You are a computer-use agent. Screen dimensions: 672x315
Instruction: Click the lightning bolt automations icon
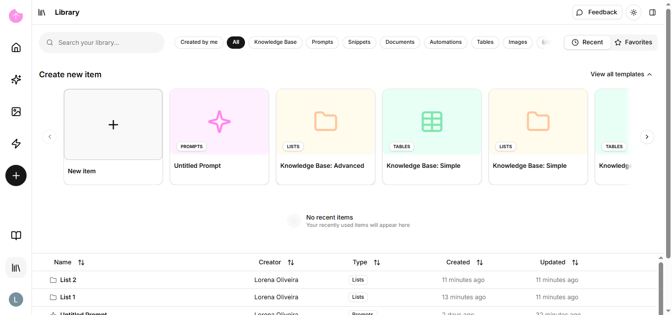click(x=16, y=144)
